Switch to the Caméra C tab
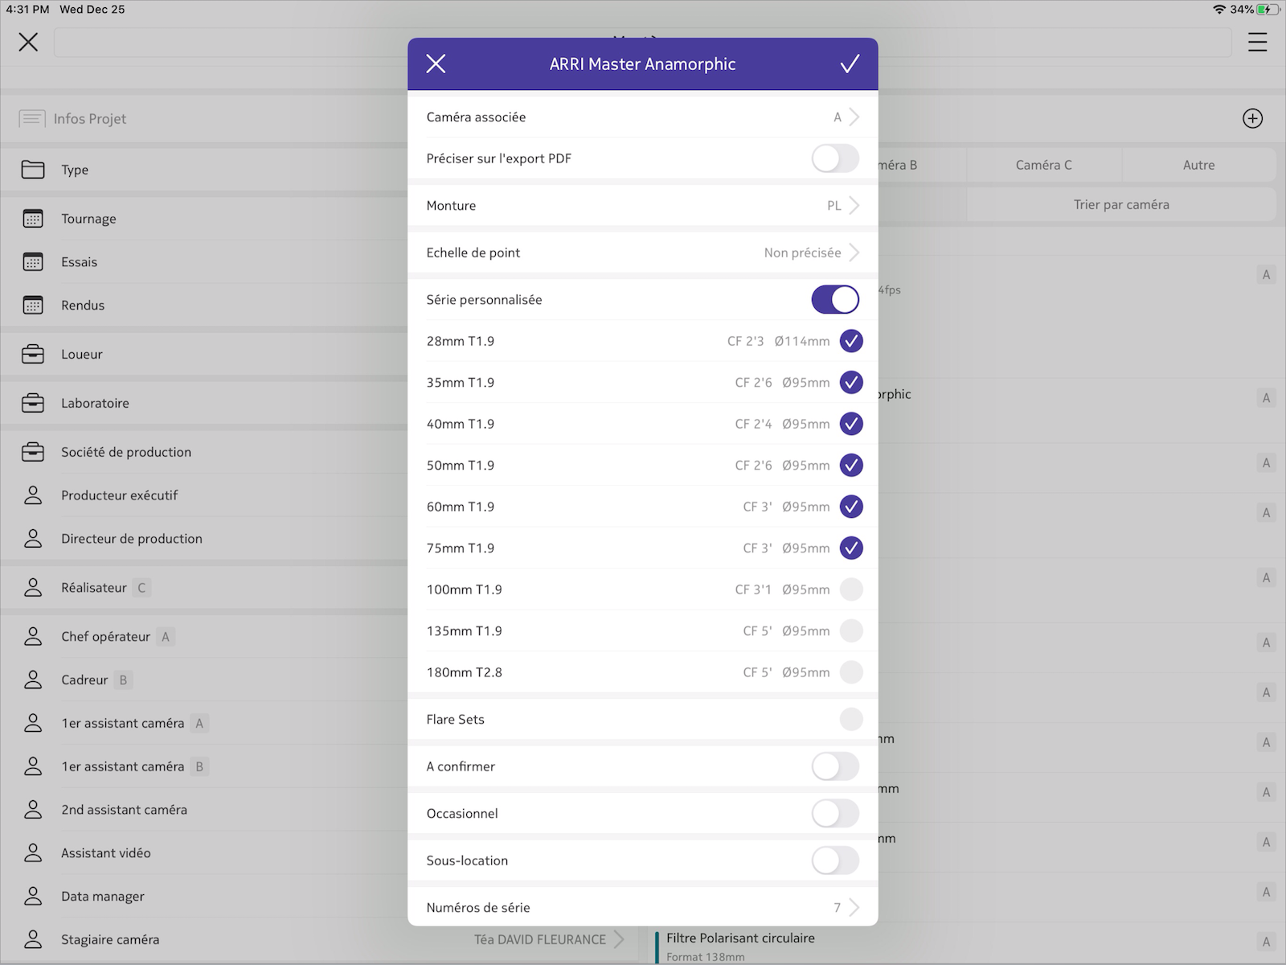The width and height of the screenshot is (1286, 965). [x=1043, y=165]
